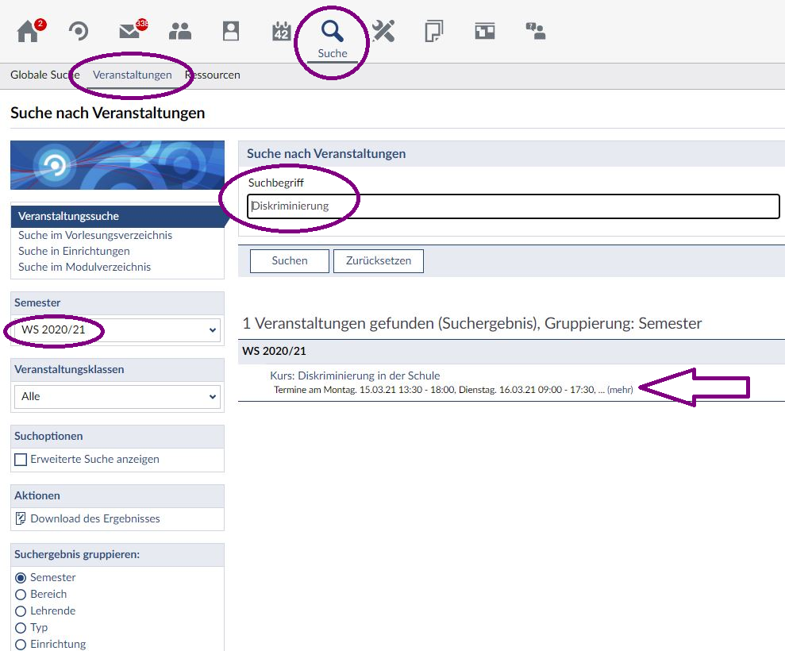The image size is (785, 651).
Task: Select Lehrende grouping radio button
Action: [x=21, y=611]
